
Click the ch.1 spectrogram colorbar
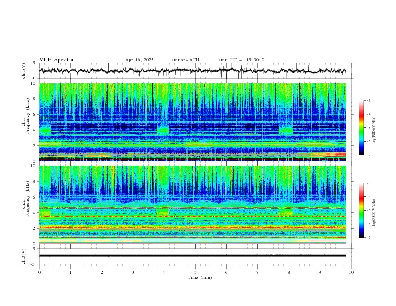click(x=361, y=128)
